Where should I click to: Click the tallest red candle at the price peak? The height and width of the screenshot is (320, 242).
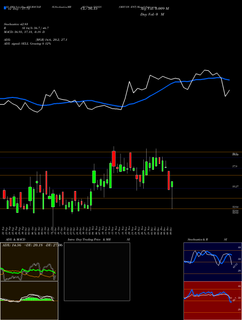click(114, 159)
